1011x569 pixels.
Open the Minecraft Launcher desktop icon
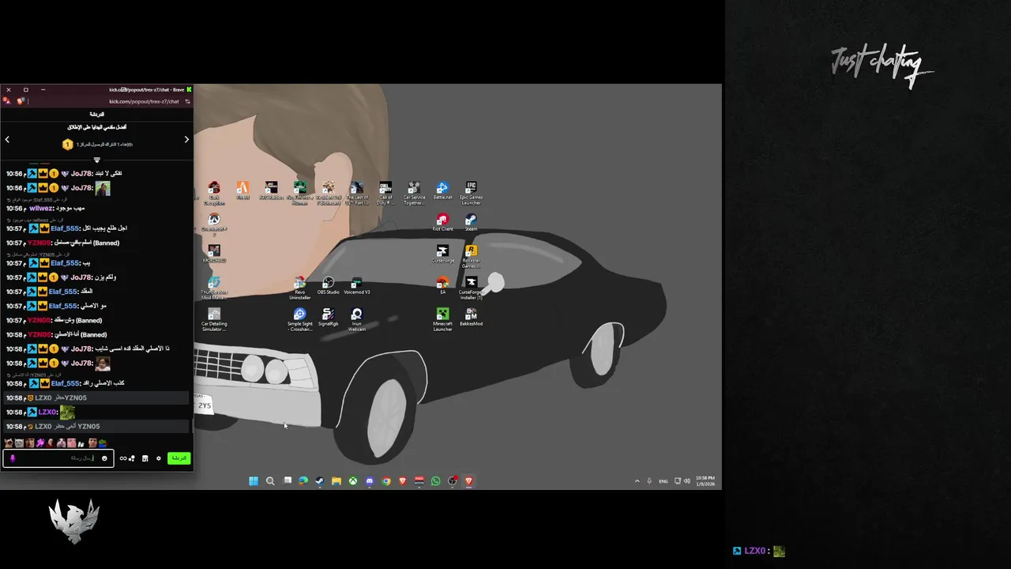point(442,319)
